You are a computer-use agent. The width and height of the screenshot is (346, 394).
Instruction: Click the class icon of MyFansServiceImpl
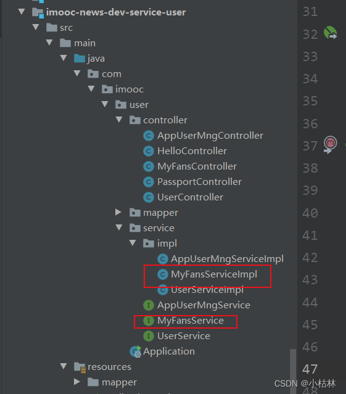tap(163, 274)
